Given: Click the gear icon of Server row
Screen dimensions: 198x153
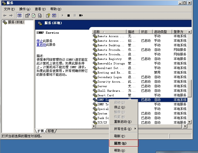Looking at the screenshot, I should 95,86.
